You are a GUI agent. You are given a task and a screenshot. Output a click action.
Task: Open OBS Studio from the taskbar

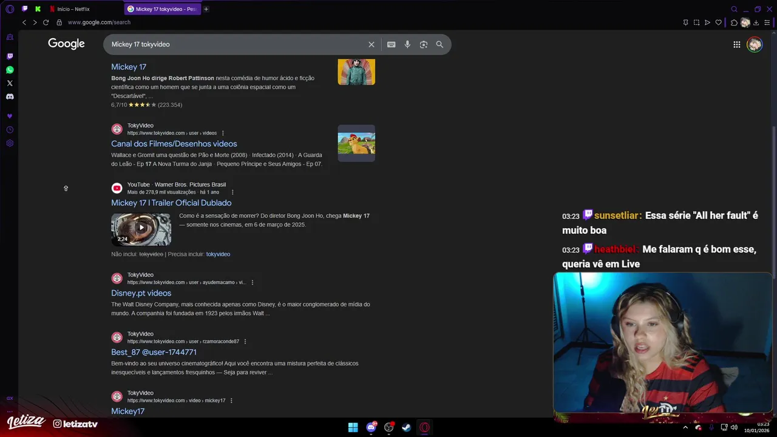[389, 427]
